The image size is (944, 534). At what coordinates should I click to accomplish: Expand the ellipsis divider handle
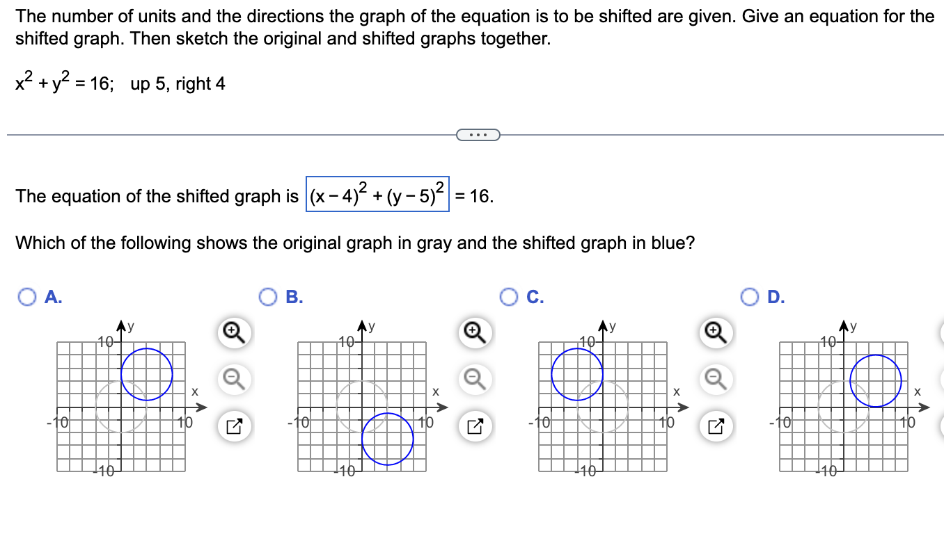pos(478,134)
